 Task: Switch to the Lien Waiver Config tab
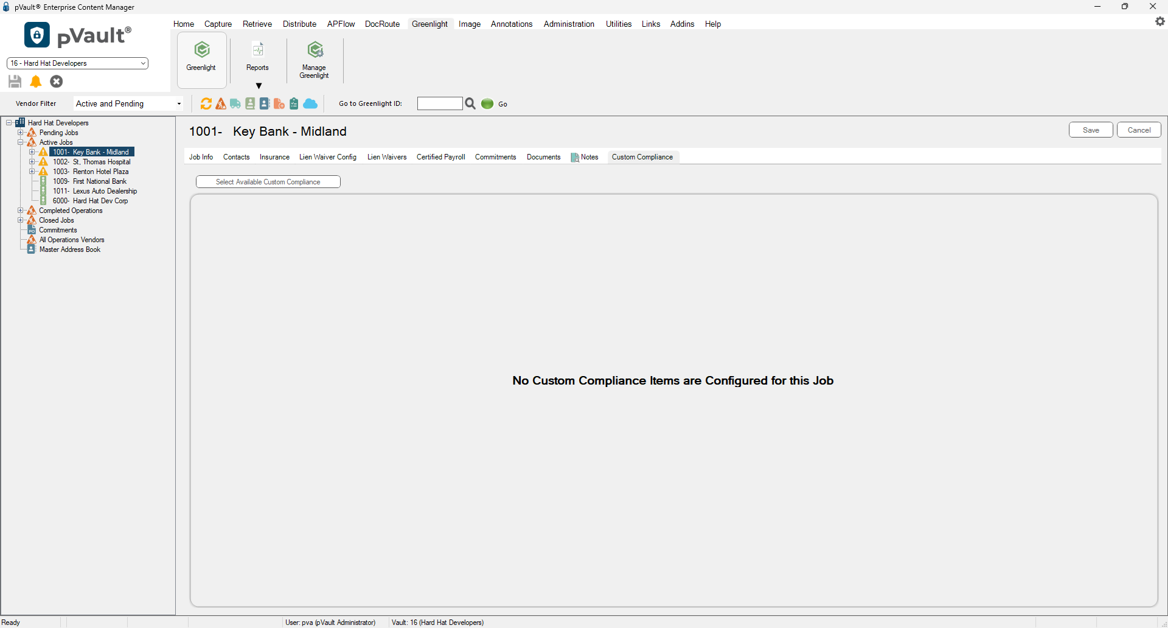point(328,157)
